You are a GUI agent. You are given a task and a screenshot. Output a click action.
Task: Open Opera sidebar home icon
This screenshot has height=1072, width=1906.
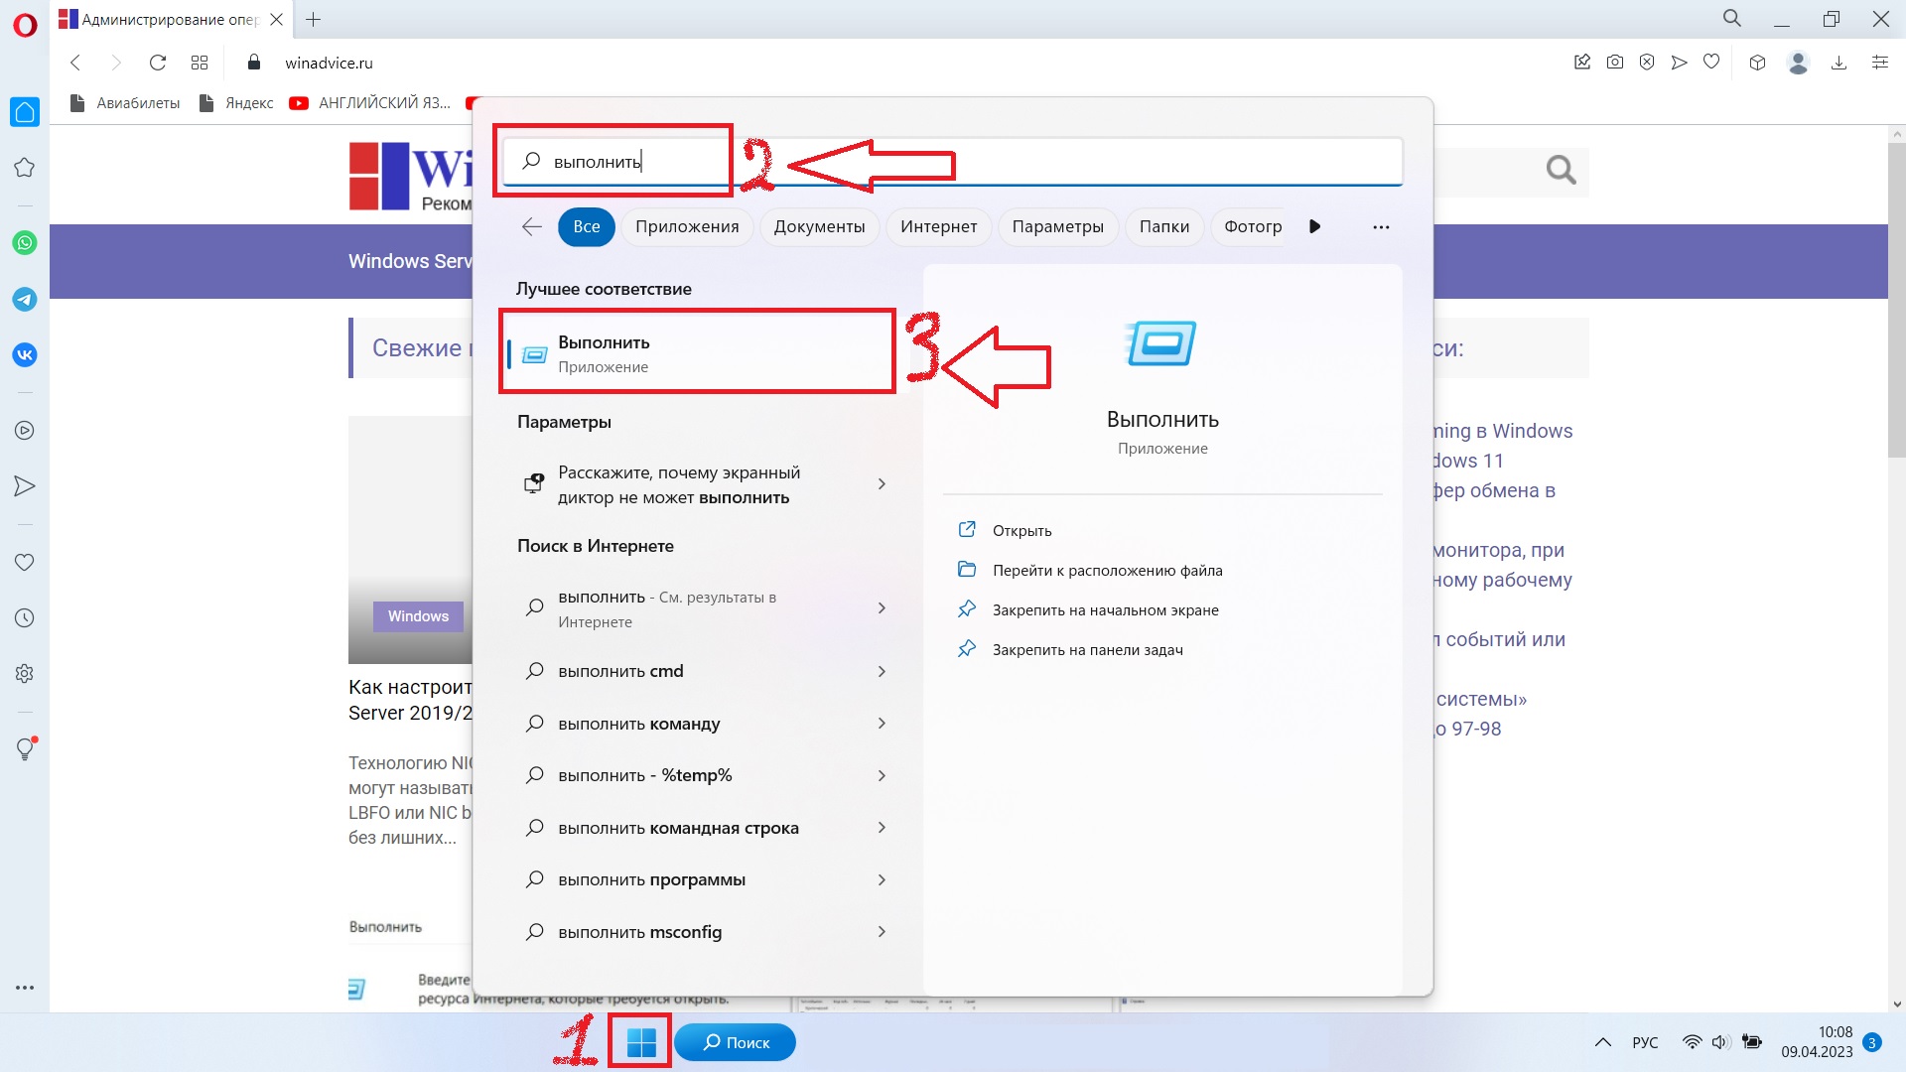coord(25,112)
